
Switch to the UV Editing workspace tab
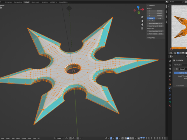pyautogui.click(x=53, y=2)
